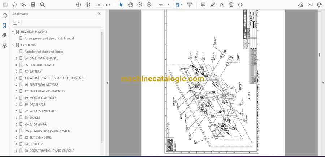Go to previous page arrow
Viewport: 325px width, 157px height.
click(78, 5)
